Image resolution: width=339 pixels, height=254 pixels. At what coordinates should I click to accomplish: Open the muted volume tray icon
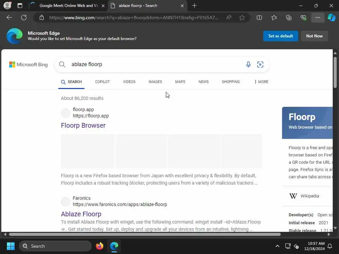(x=296, y=246)
